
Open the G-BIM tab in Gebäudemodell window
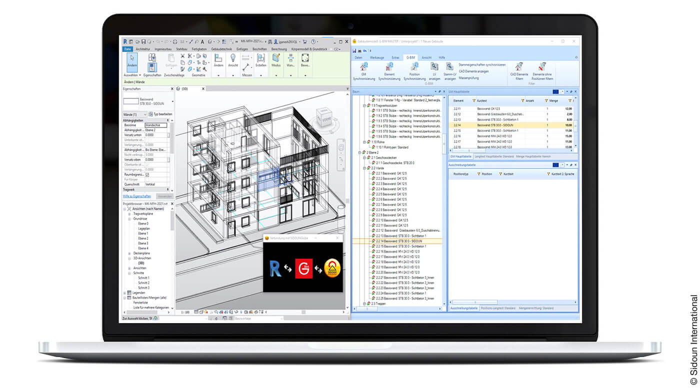(410, 57)
